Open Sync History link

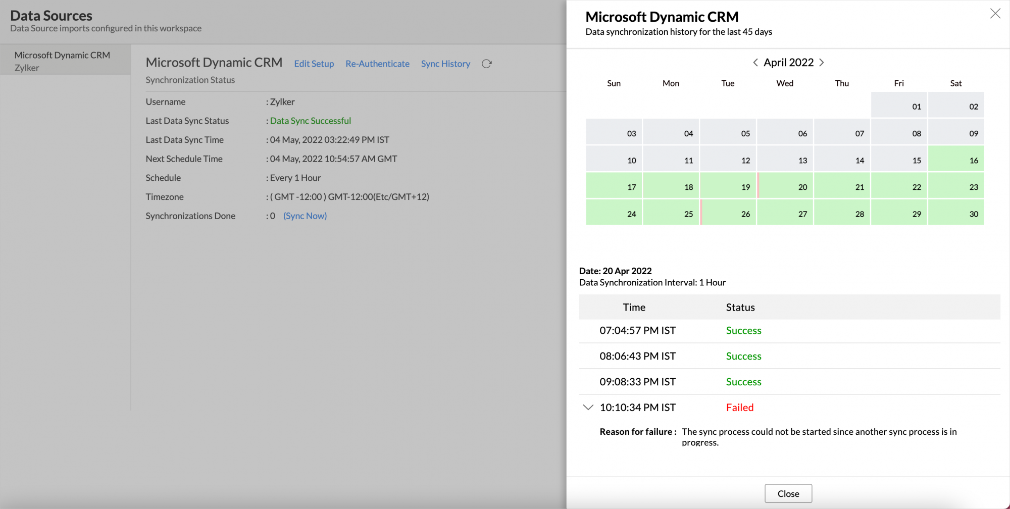tap(445, 64)
